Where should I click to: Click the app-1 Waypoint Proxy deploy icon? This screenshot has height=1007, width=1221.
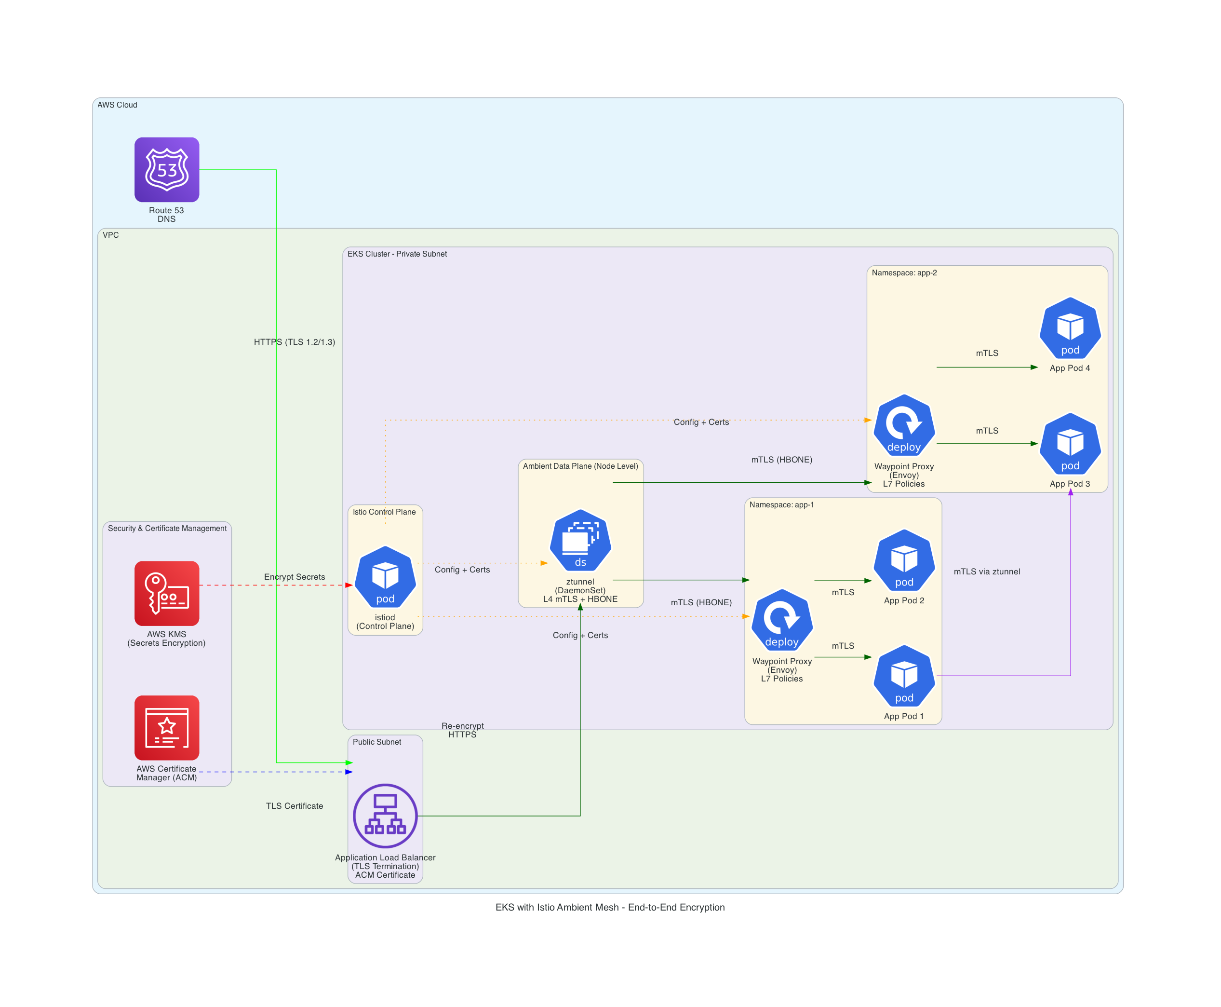781,620
